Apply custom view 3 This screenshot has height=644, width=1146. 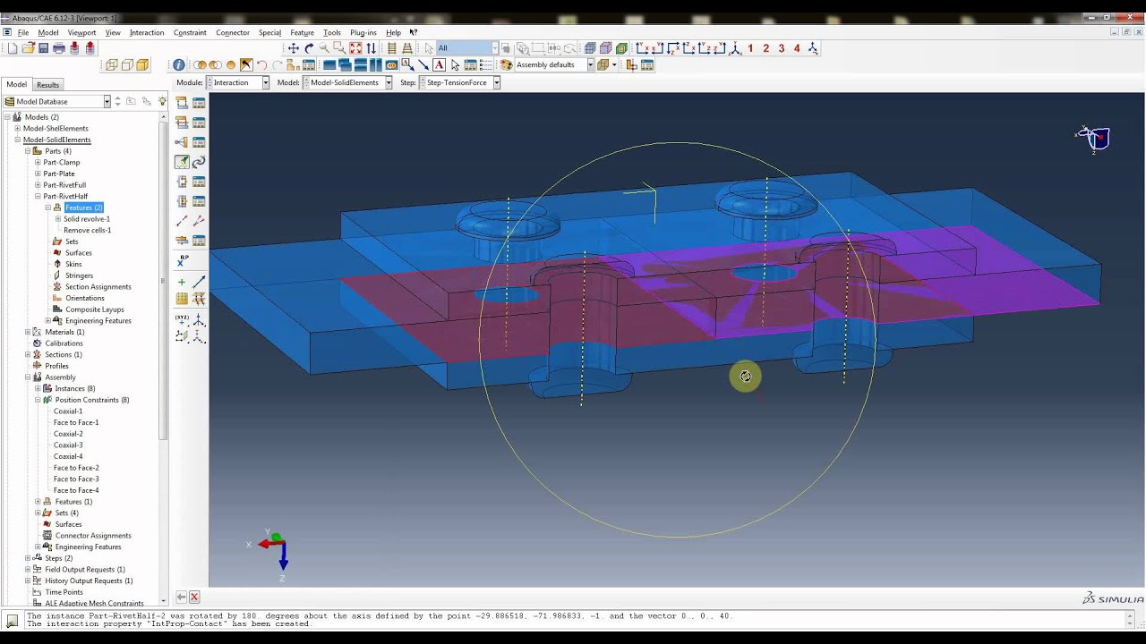[782, 48]
